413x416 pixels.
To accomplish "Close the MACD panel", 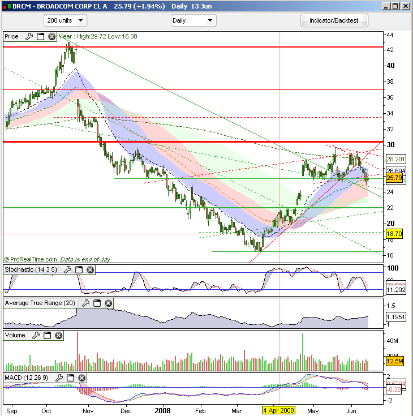I will tap(81, 378).
